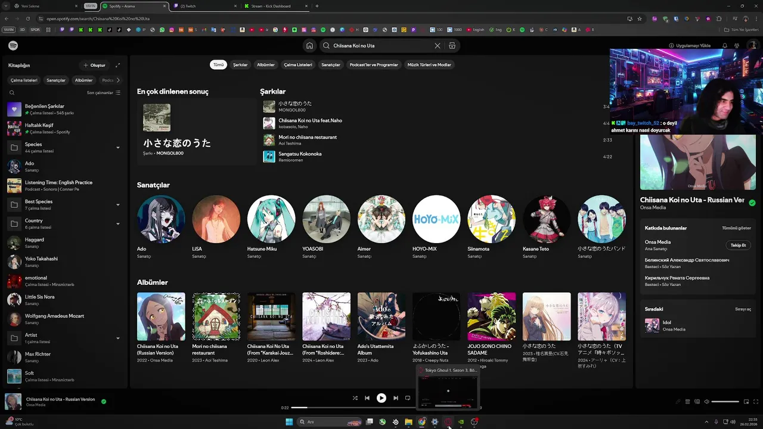The height and width of the screenshot is (429, 763).
Task: Expand the Best Species folder arrow
Action: (117, 205)
